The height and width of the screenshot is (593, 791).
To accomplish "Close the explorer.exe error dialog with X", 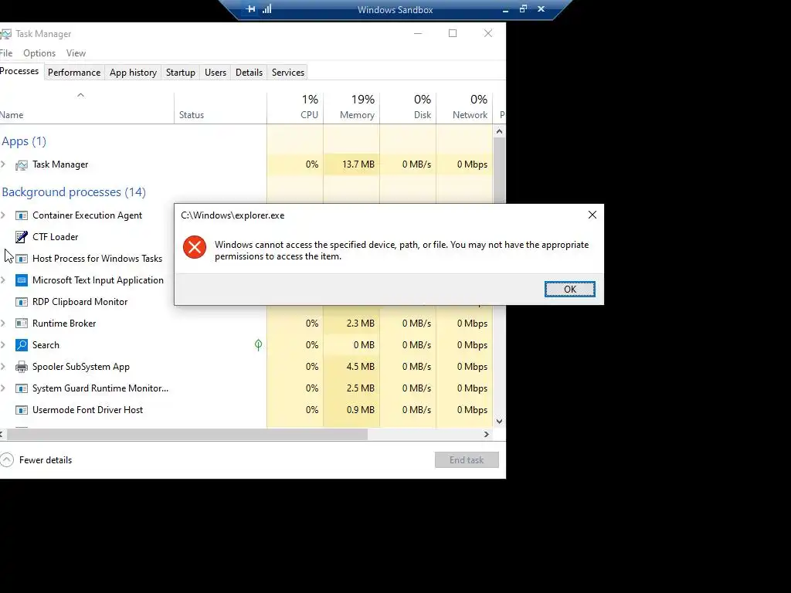I will click(x=592, y=215).
